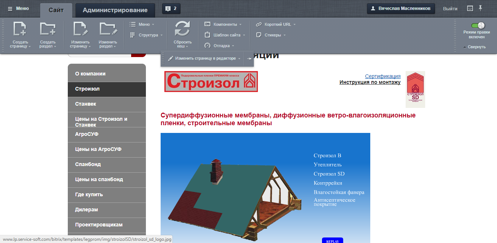This screenshot has width=497, height=243.
Task: Open Станвек in the sidebar menu
Action: pyautogui.click(x=107, y=104)
